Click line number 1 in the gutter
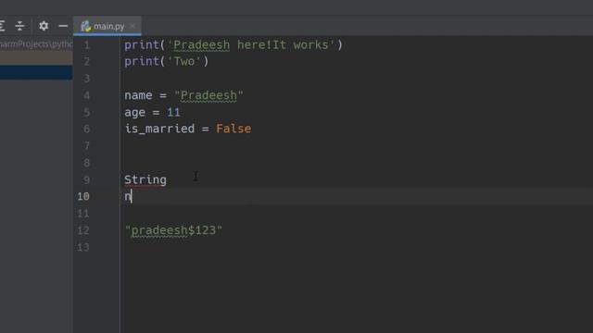The image size is (593, 333). pos(87,45)
